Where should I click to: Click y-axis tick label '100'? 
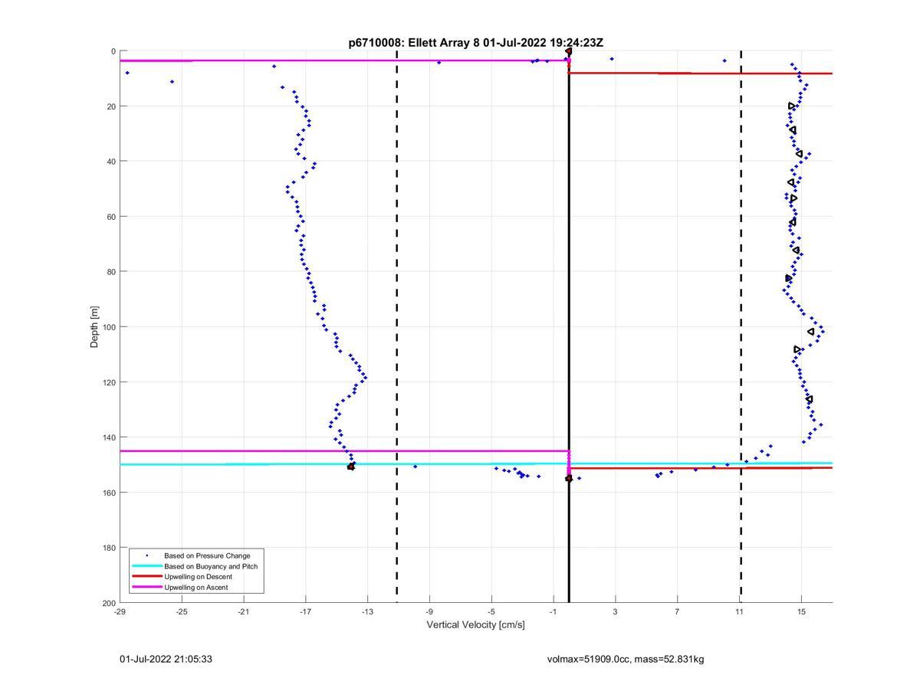[x=109, y=327]
